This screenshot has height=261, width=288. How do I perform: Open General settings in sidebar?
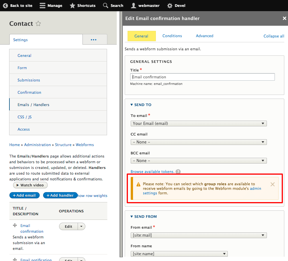coord(58,55)
